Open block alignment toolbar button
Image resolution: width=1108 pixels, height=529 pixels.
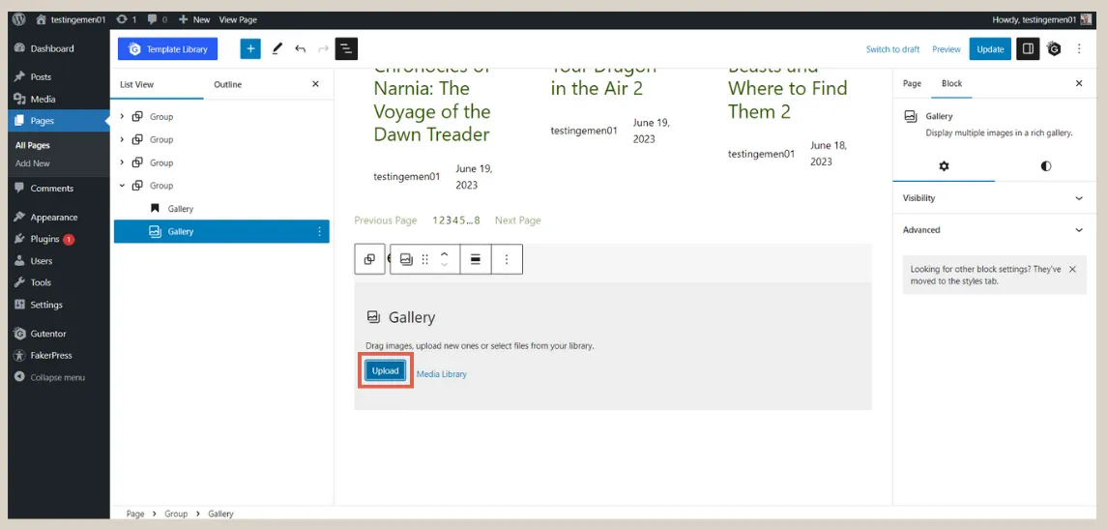(x=476, y=259)
